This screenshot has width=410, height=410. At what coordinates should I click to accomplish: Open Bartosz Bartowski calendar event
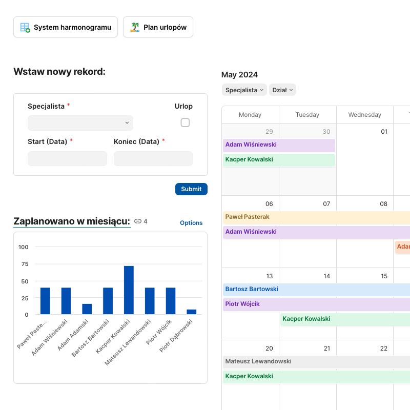click(316, 289)
